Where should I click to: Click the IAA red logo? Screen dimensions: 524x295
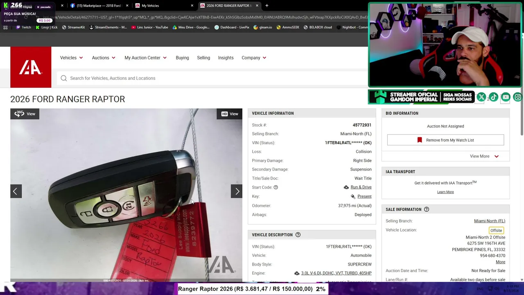(31, 67)
